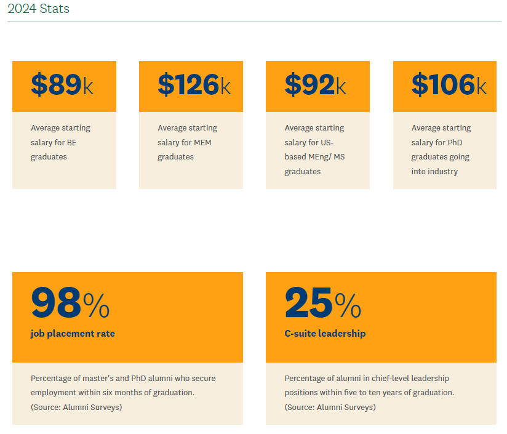
Task: Click the $92k salary figure
Action: (315, 86)
